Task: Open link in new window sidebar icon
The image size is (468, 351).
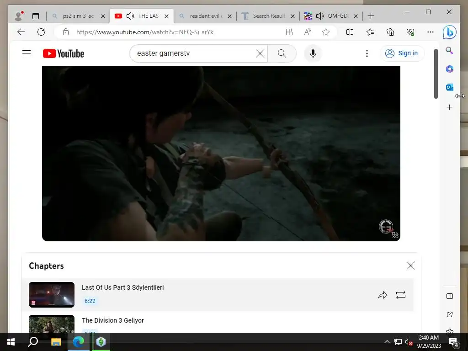Action: [450, 314]
